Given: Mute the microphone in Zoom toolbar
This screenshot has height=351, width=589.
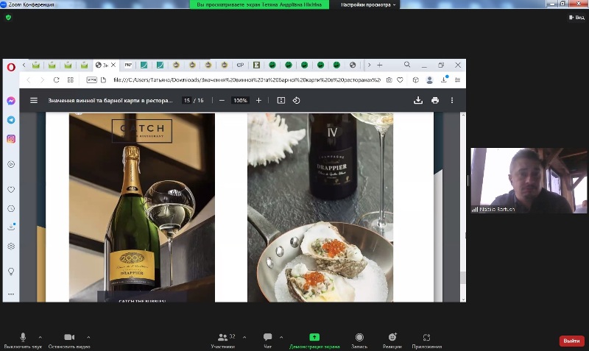Looking at the screenshot, I should (x=23, y=338).
